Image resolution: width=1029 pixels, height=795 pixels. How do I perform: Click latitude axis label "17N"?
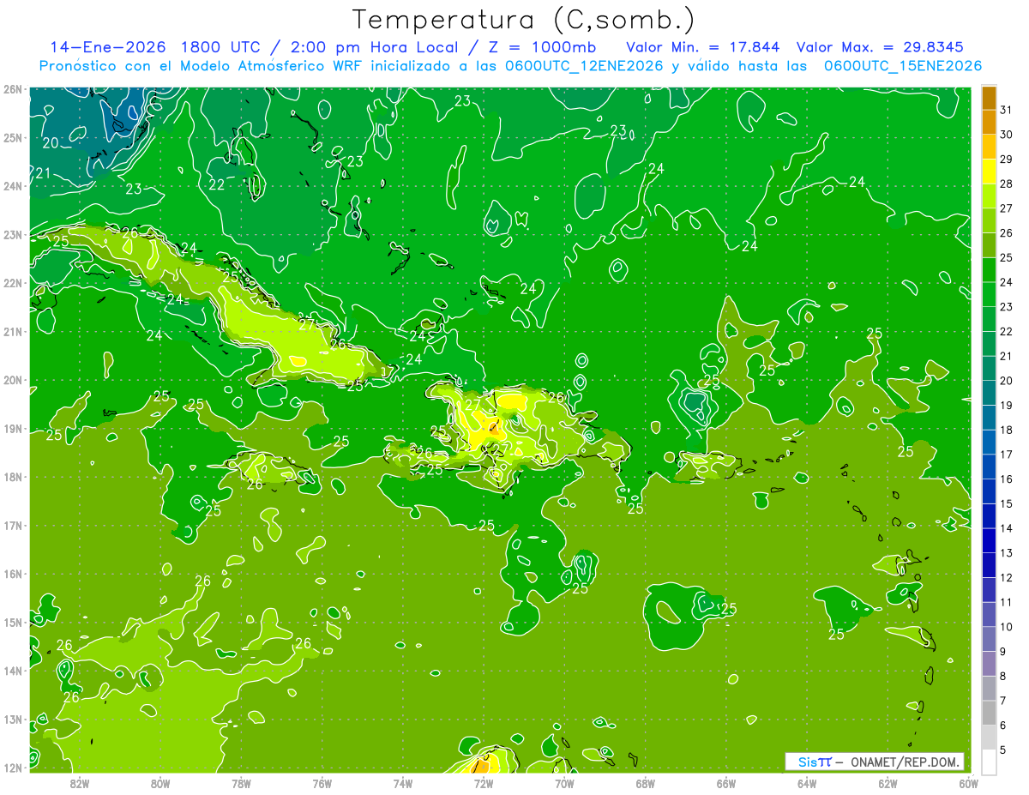point(12,526)
